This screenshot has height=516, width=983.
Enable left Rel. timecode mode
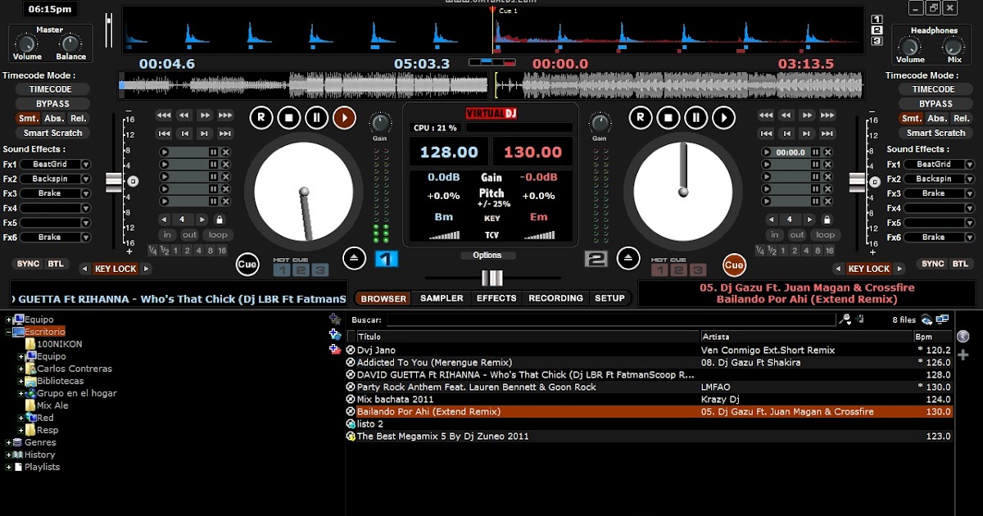tap(79, 118)
